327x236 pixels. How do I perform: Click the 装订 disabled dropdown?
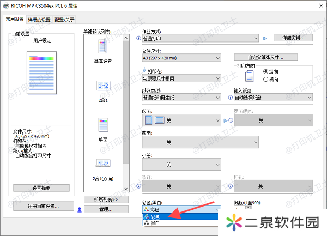[181, 186]
